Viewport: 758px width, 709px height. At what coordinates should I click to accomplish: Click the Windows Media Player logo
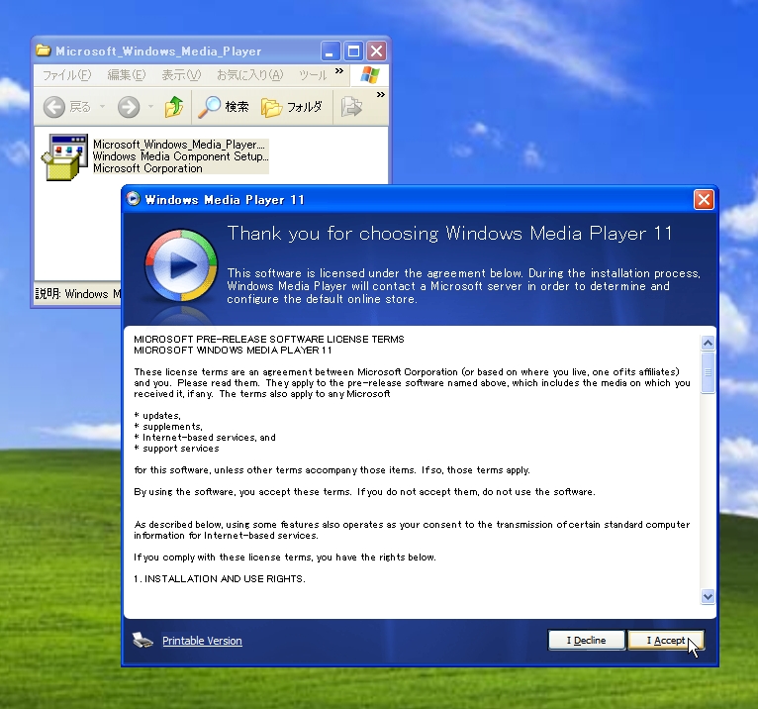pyautogui.click(x=181, y=265)
